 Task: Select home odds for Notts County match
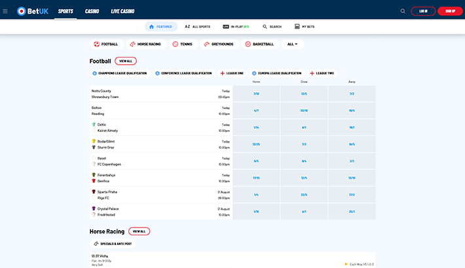pyautogui.click(x=256, y=93)
